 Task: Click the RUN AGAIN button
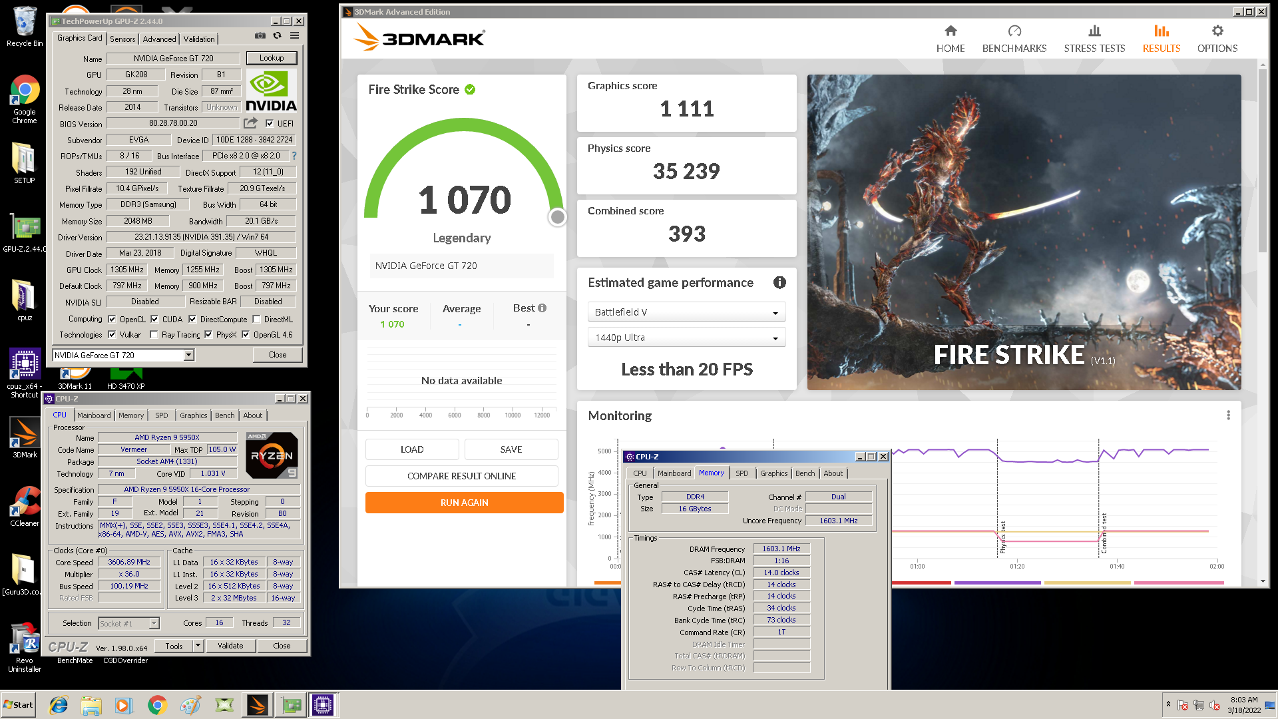(465, 503)
